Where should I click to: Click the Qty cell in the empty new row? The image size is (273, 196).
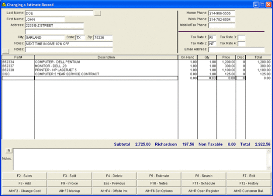pyautogui.click(x=207, y=78)
